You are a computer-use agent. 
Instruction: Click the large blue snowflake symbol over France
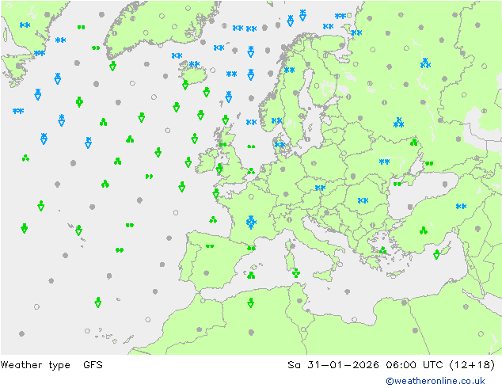click(251, 223)
